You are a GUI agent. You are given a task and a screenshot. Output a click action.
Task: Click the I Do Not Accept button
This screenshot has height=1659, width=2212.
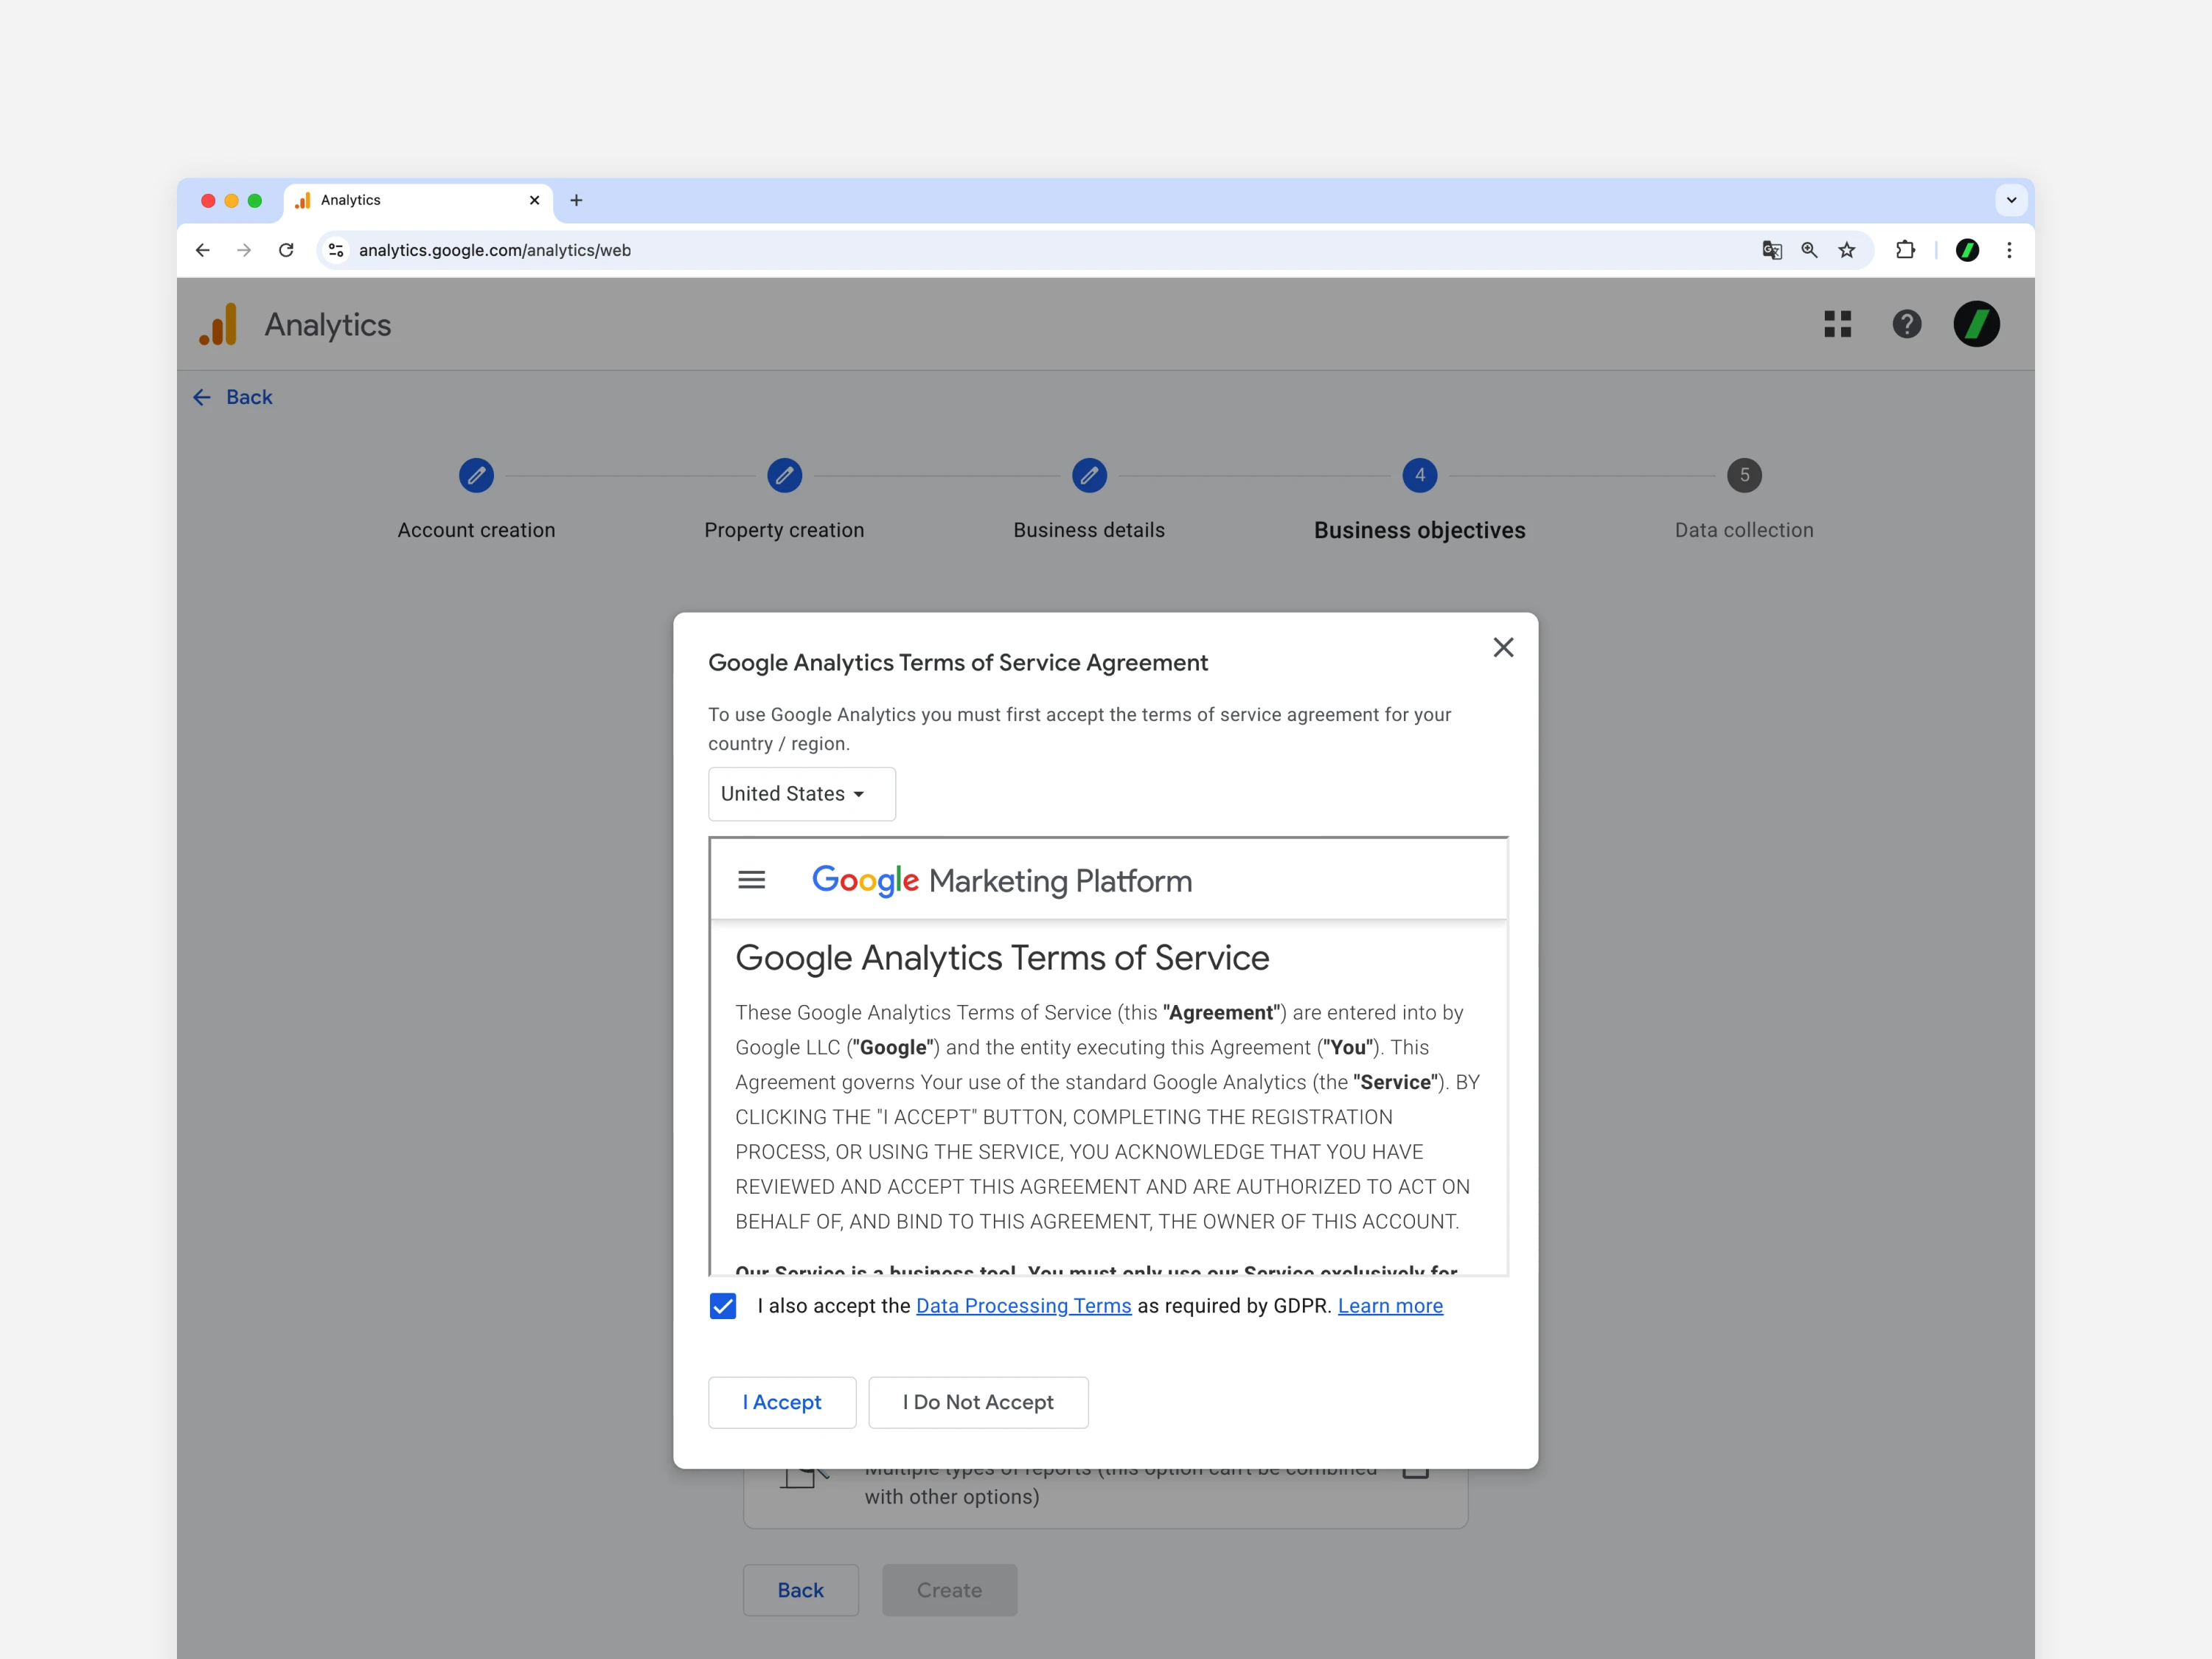click(x=978, y=1402)
